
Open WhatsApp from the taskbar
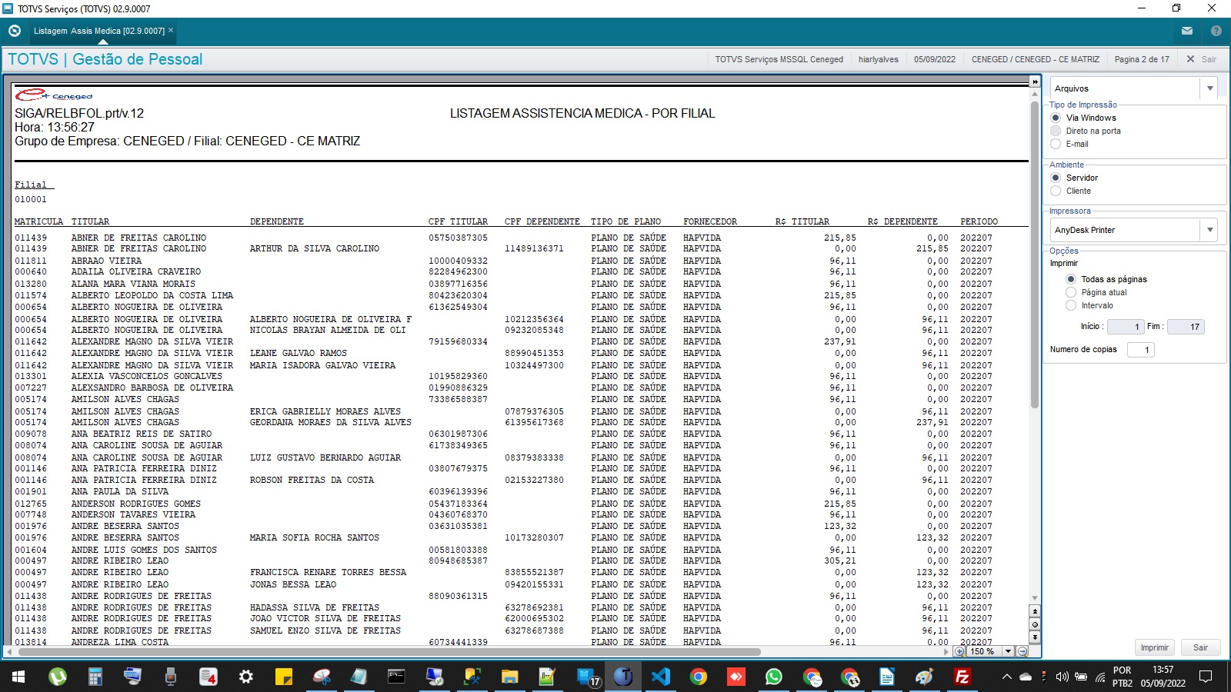[x=773, y=677]
